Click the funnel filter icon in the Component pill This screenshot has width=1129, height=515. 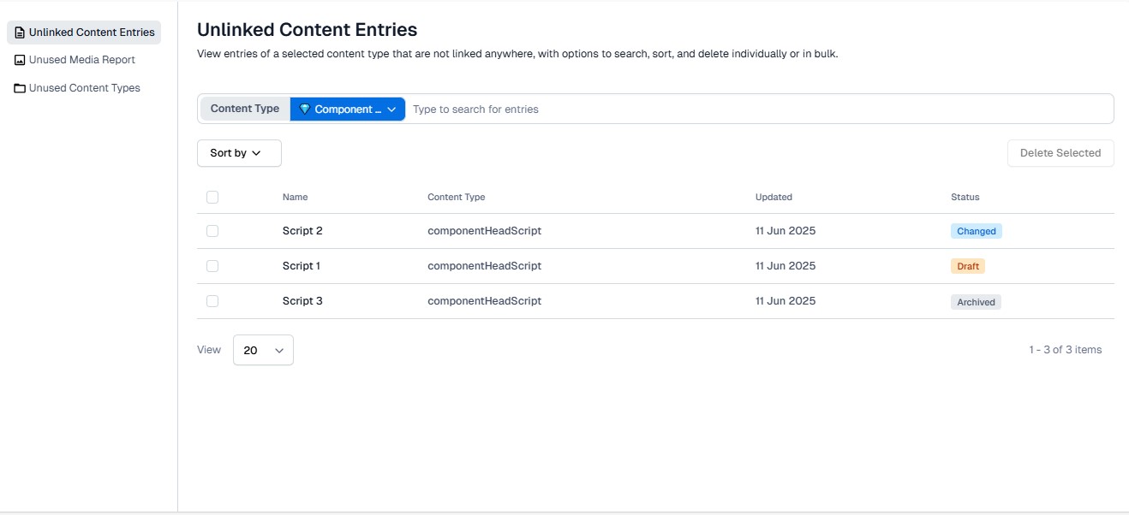point(305,109)
